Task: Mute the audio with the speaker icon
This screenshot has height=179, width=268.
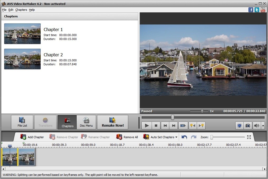Action: click(x=257, y=126)
